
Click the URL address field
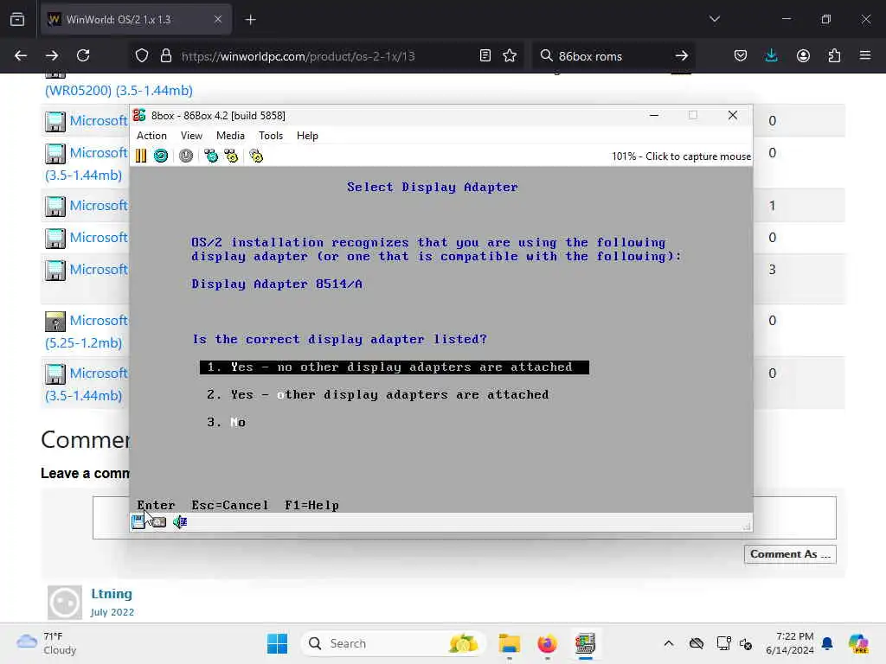point(324,56)
